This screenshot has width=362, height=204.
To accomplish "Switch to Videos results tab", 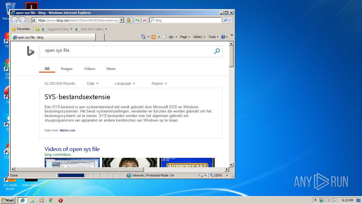I will tap(90, 69).
